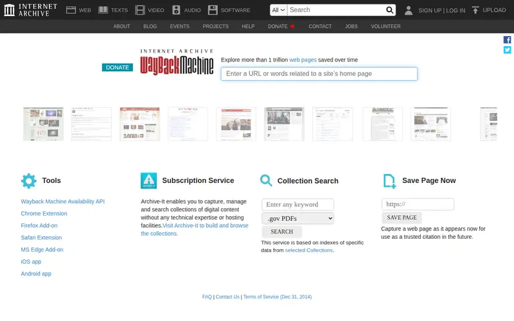Focus the top Search input field

(x=336, y=10)
